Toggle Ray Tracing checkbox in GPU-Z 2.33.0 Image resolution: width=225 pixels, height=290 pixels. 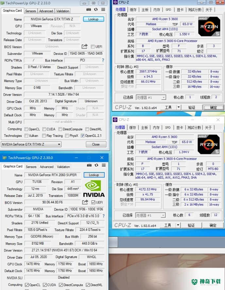44,136
